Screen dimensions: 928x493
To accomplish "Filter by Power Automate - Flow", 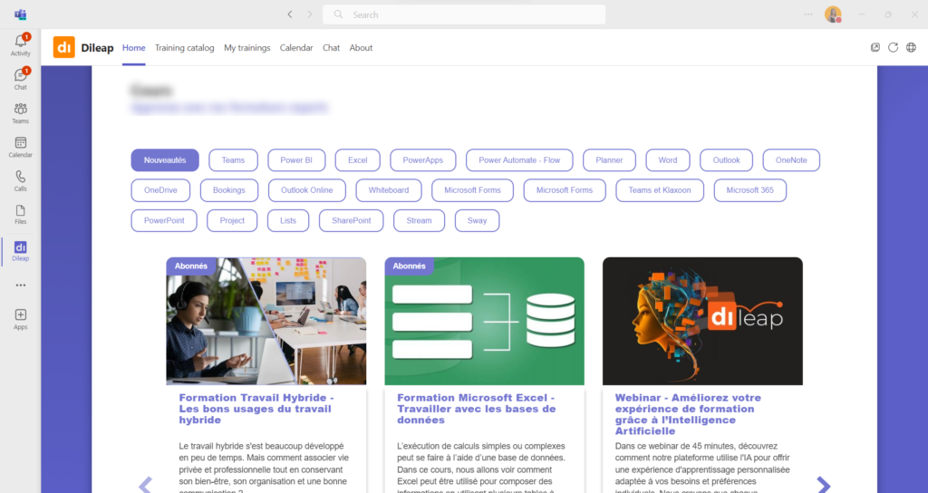I will (x=519, y=160).
